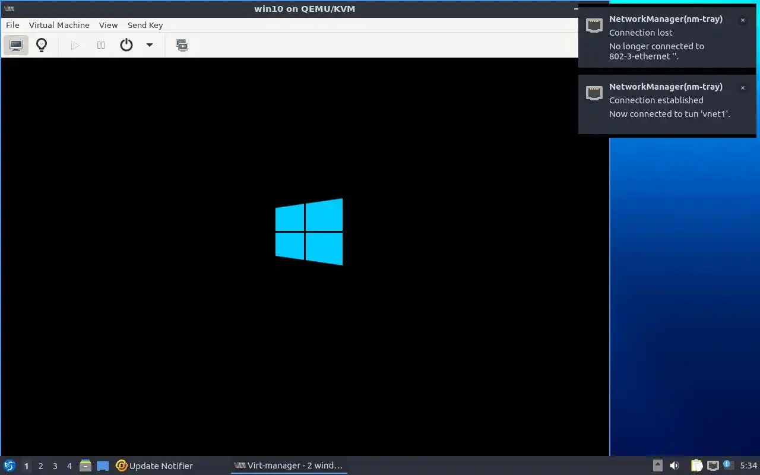Click the Virt-manager window title icon
Viewport: 760px width, 475px height.
coord(9,9)
